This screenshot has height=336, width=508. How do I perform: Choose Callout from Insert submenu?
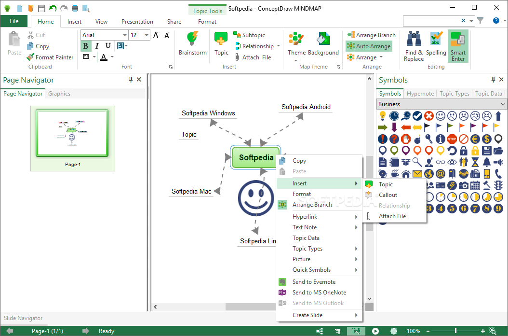click(x=395, y=195)
